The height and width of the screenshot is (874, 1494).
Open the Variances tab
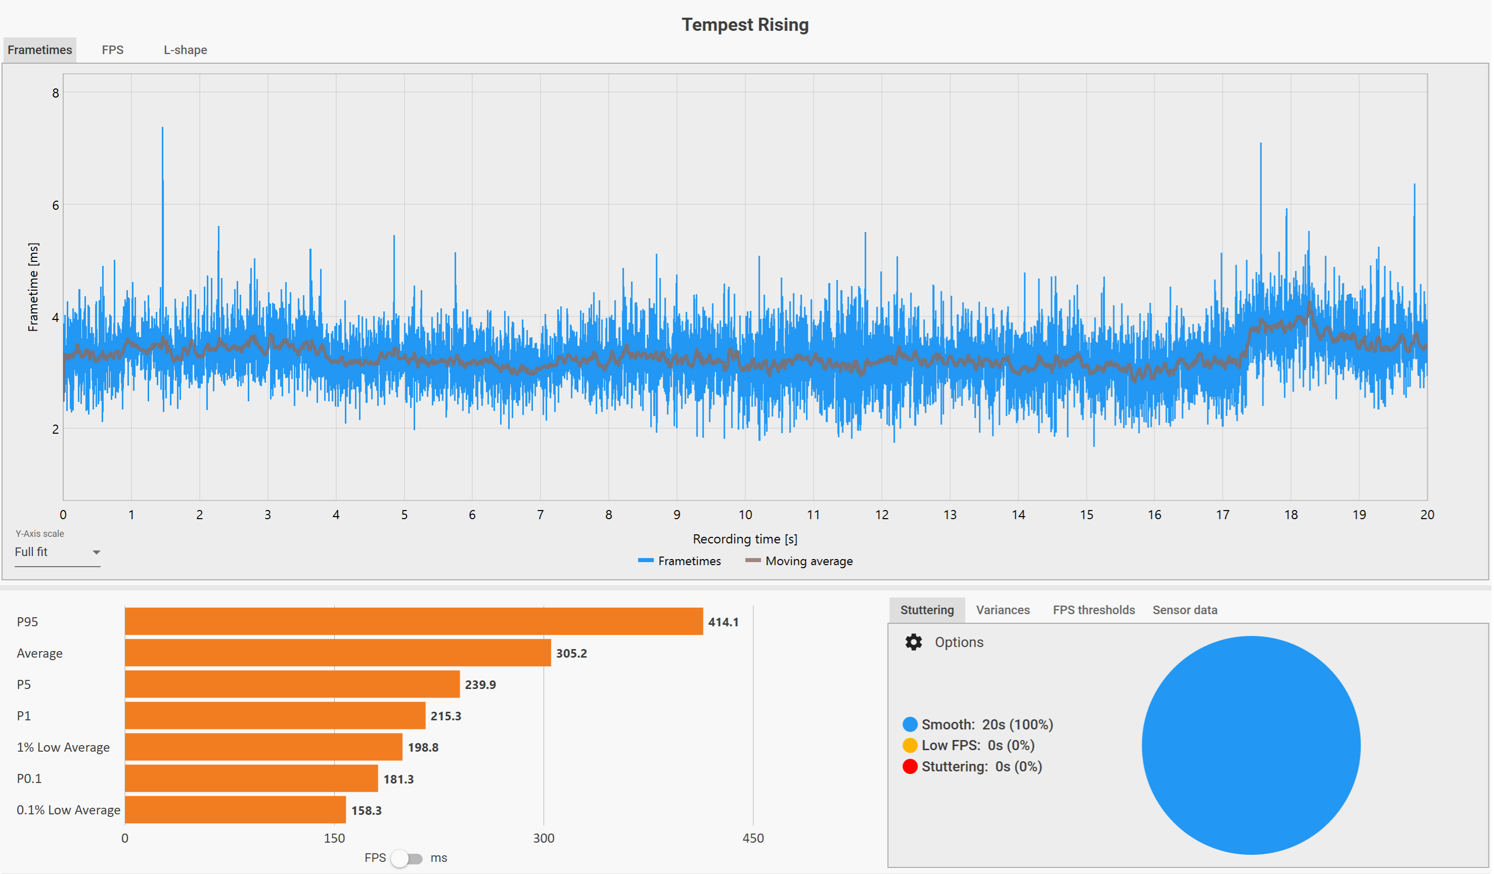[1004, 611]
